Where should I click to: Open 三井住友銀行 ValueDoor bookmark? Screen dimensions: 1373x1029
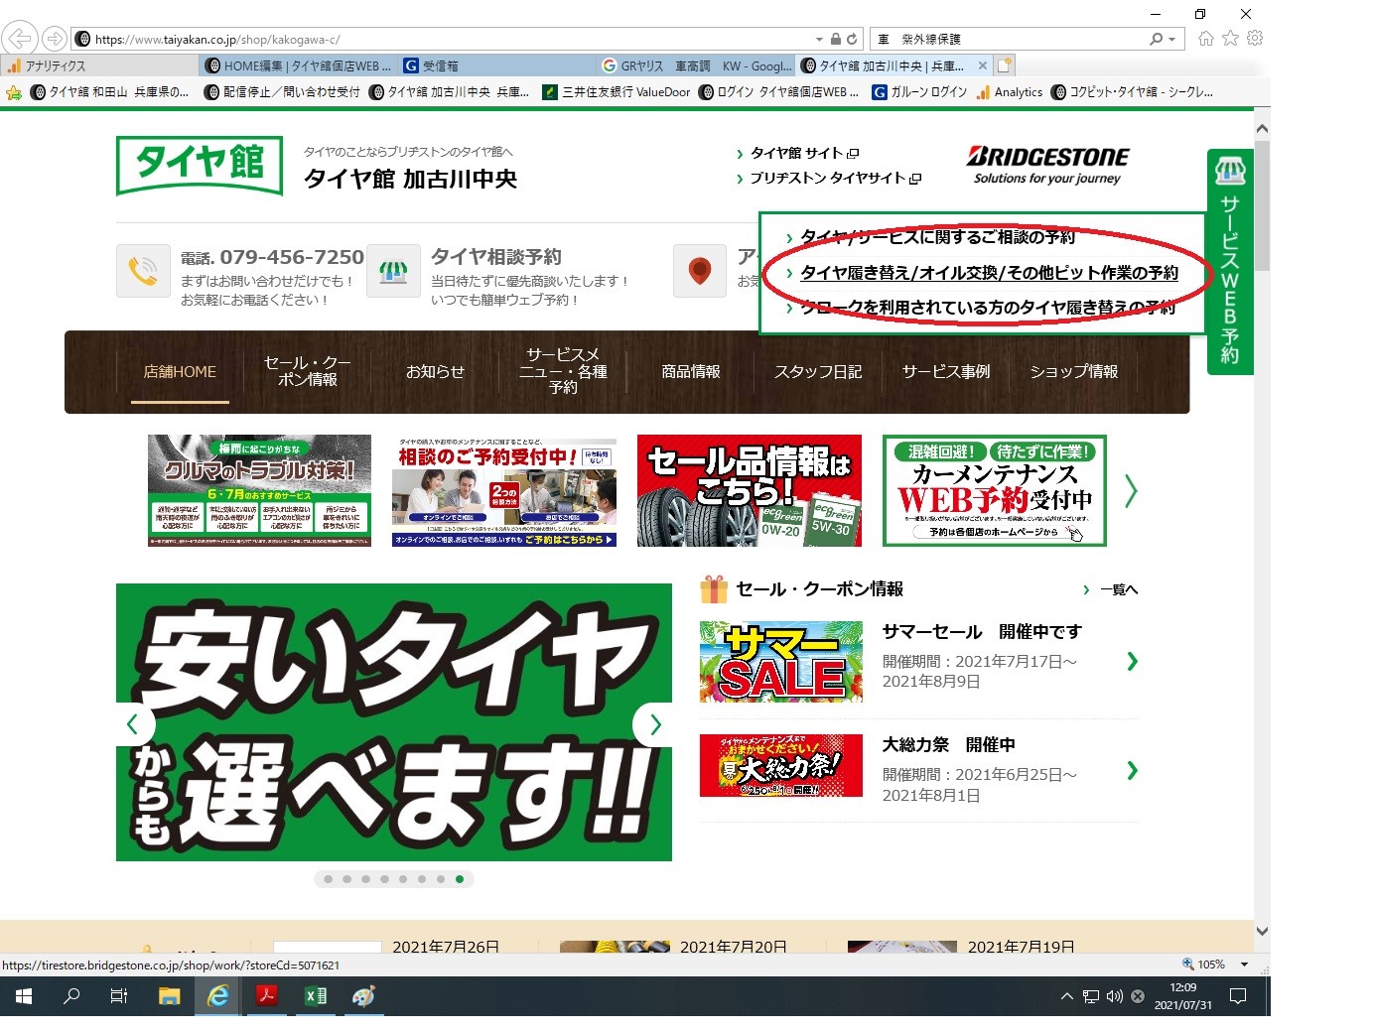pyautogui.click(x=617, y=92)
